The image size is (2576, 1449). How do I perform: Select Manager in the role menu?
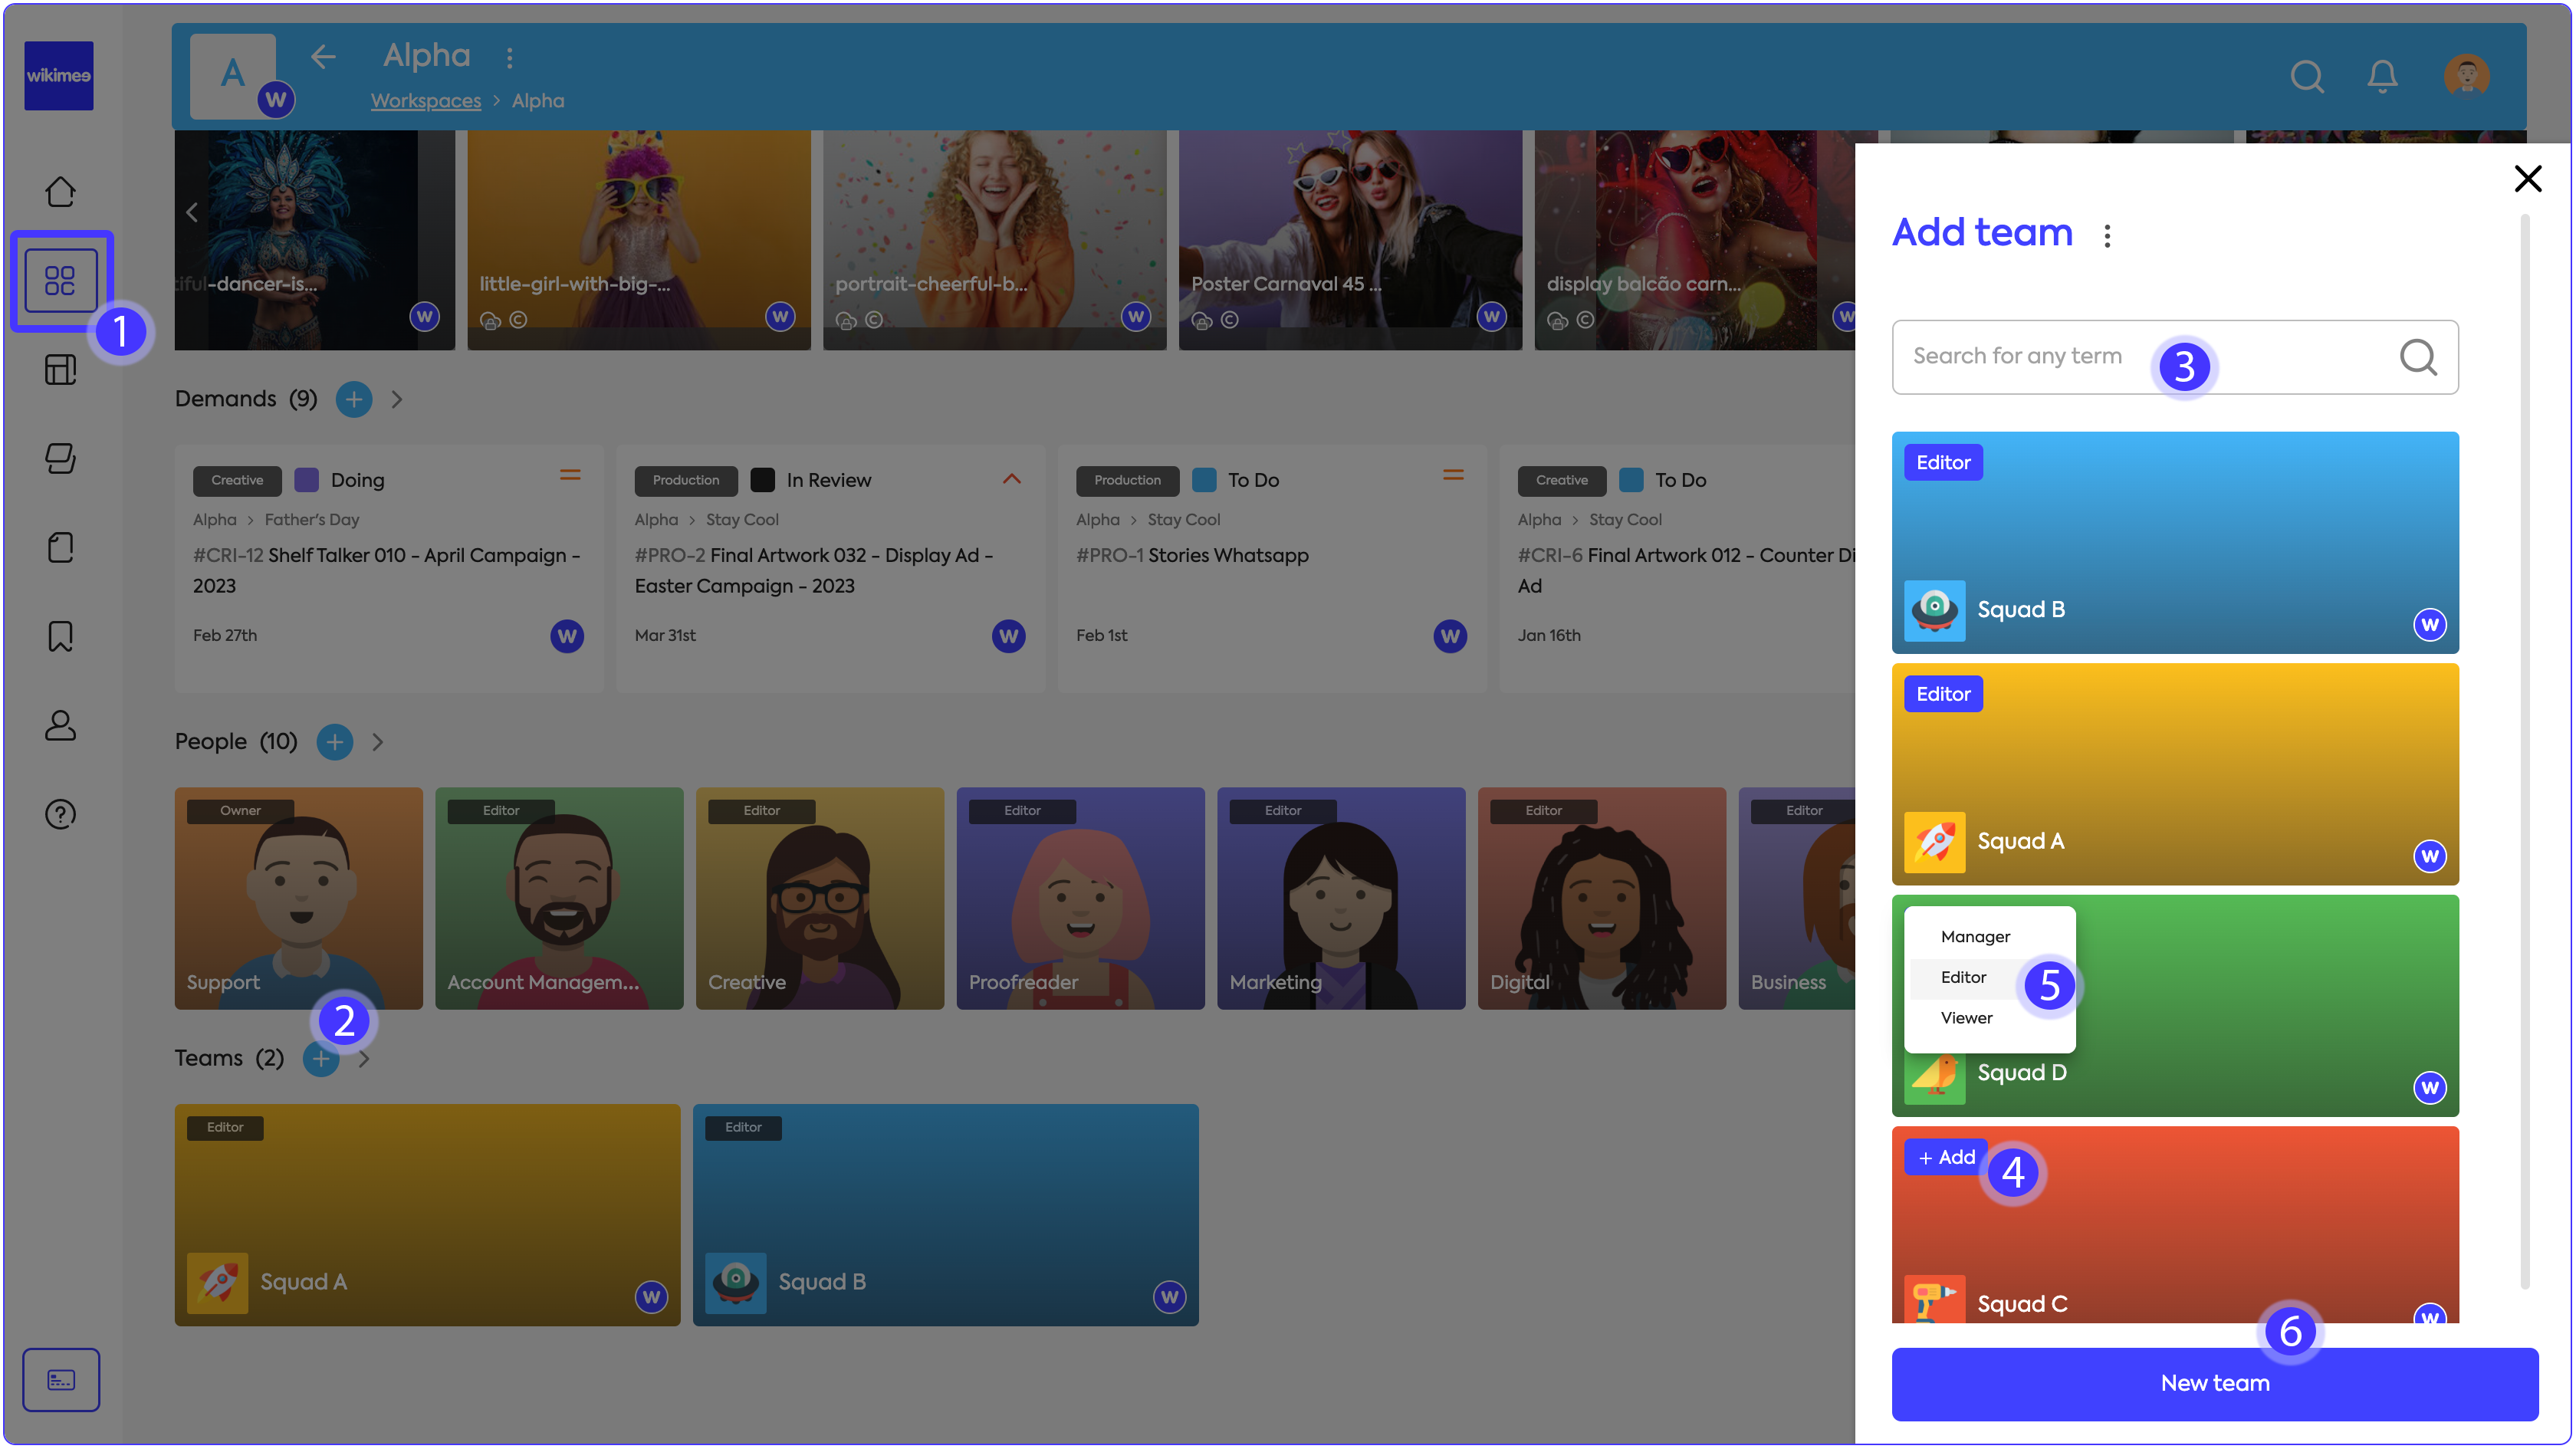coord(1975,936)
